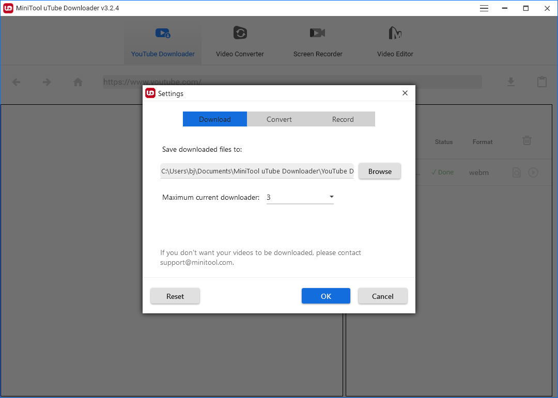Go forward using the right arrow
Viewport: 558px width, 398px height.
pyautogui.click(x=47, y=82)
